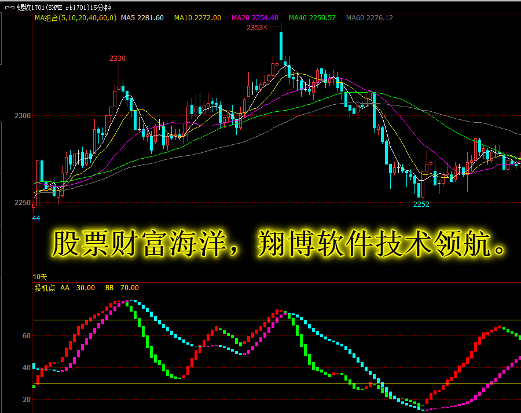Screen dimensions: 521x413
Task: Click the MA5 2281.60 value
Action: pos(142,18)
